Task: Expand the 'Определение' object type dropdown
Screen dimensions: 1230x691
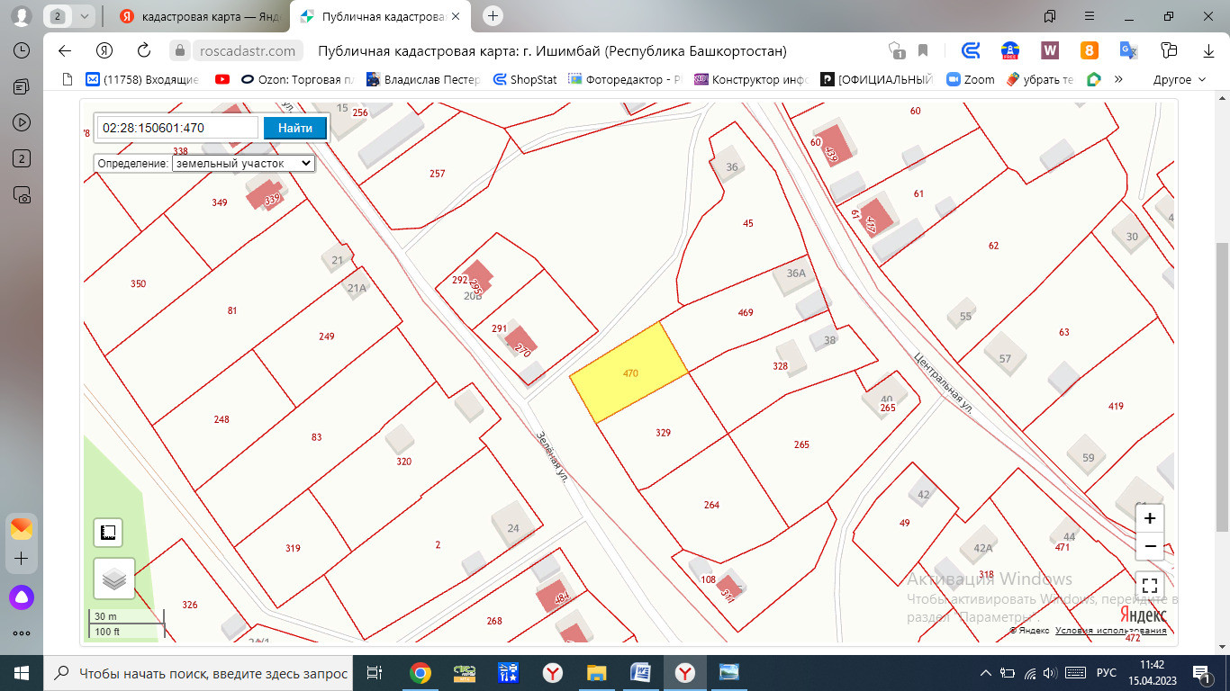Action: coord(243,164)
